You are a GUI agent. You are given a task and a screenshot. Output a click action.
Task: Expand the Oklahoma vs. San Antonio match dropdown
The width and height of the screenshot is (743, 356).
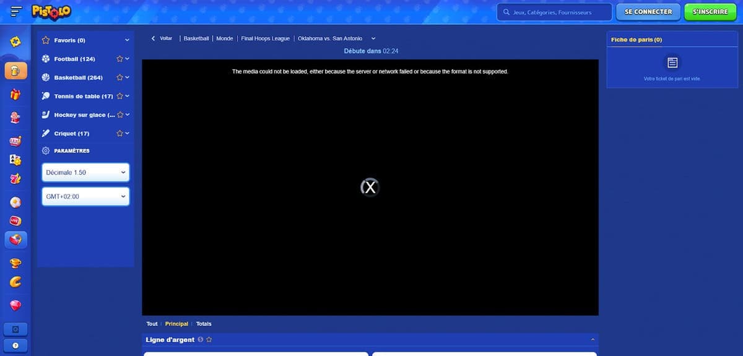[x=373, y=38]
